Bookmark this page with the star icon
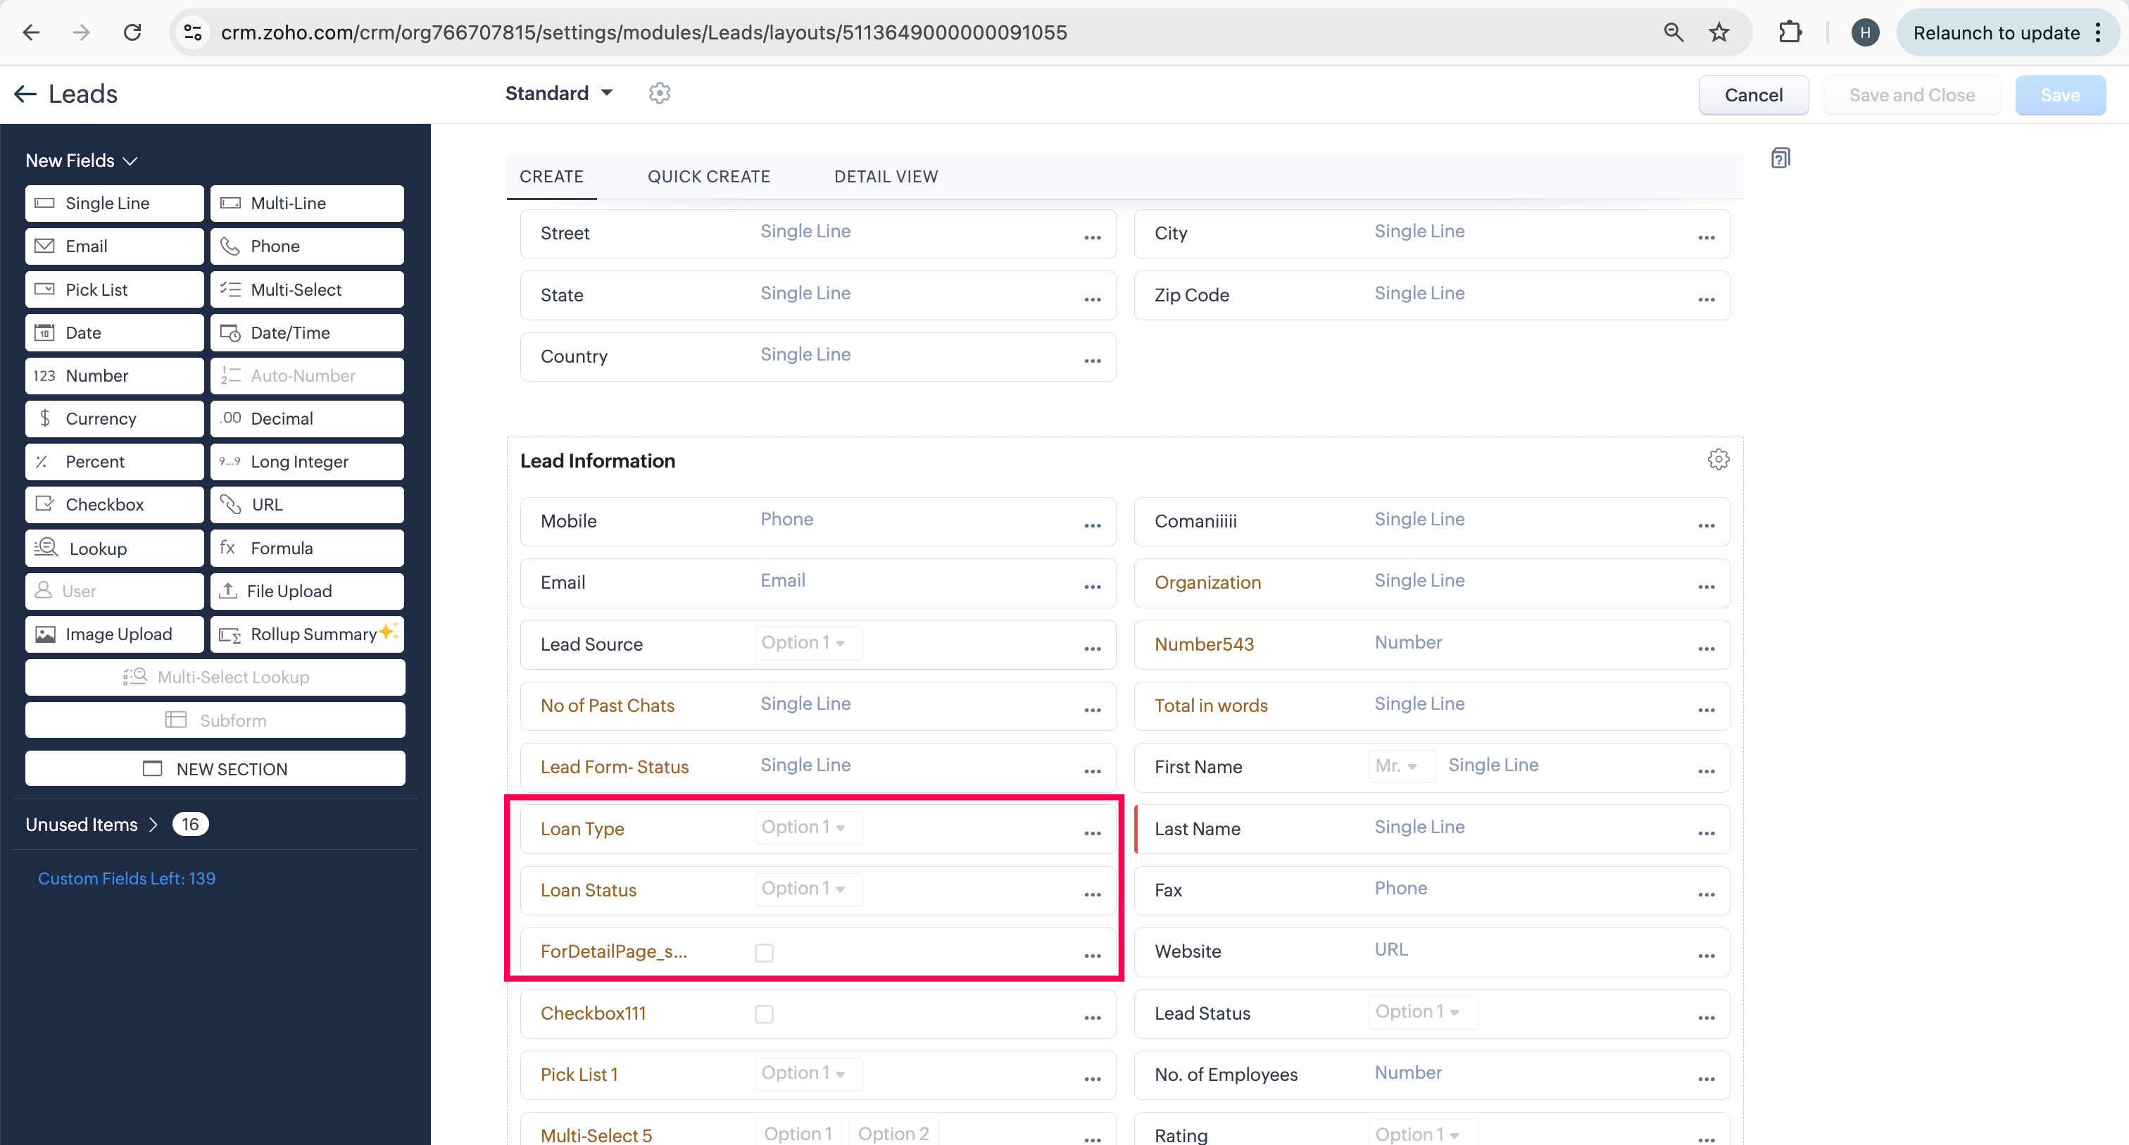The width and height of the screenshot is (2129, 1145). (1719, 32)
